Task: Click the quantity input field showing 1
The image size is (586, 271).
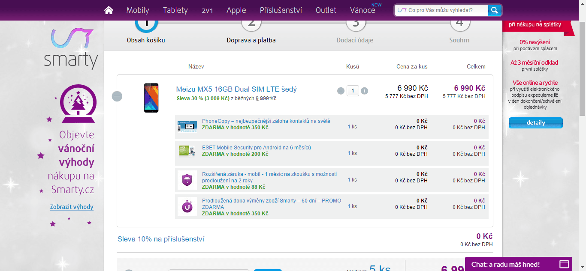Action: [353, 91]
